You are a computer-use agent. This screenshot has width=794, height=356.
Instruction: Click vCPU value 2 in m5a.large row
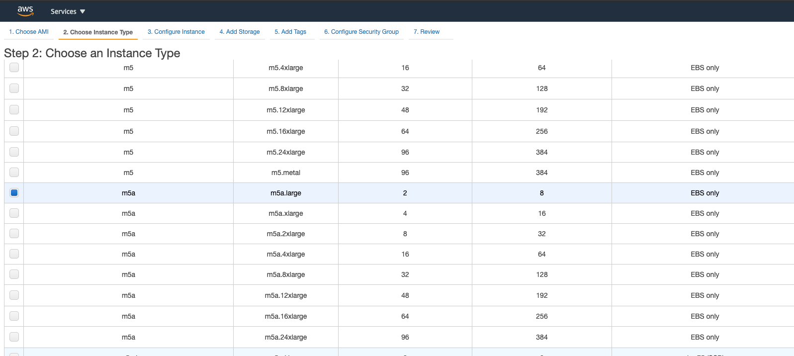tap(405, 193)
